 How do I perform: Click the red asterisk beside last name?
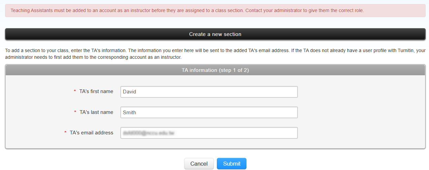coord(75,113)
